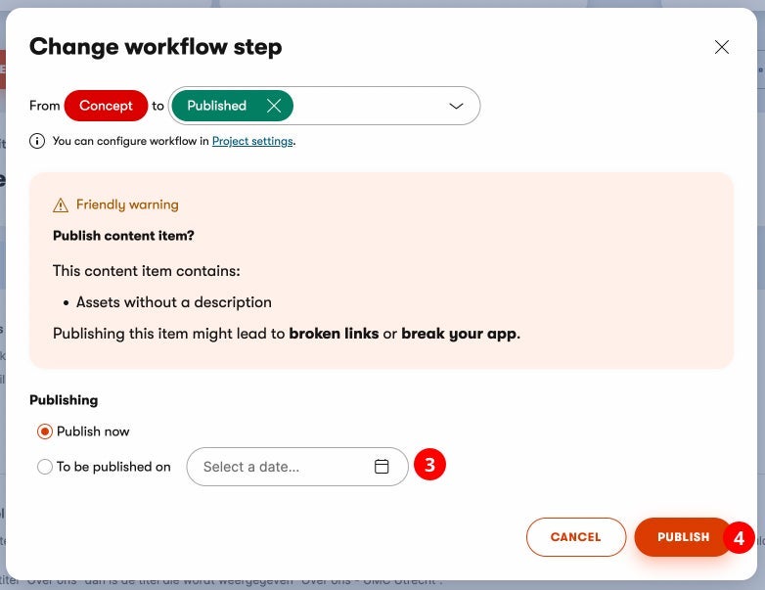Click the Change workflow step title
Image resolution: width=765 pixels, height=590 pixels.
click(x=156, y=46)
